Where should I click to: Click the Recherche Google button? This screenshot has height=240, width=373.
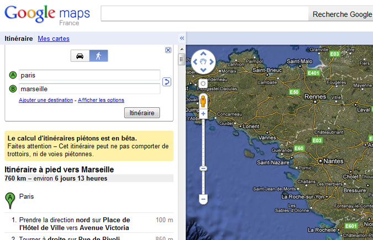pyautogui.click(x=342, y=14)
